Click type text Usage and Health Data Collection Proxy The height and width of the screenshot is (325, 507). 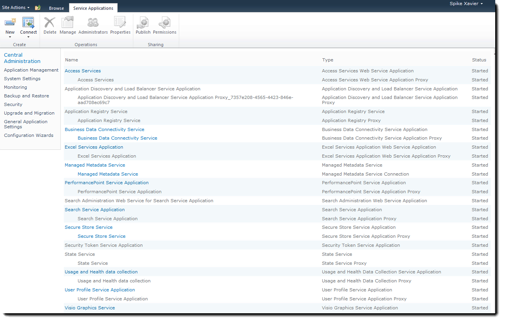click(x=367, y=281)
